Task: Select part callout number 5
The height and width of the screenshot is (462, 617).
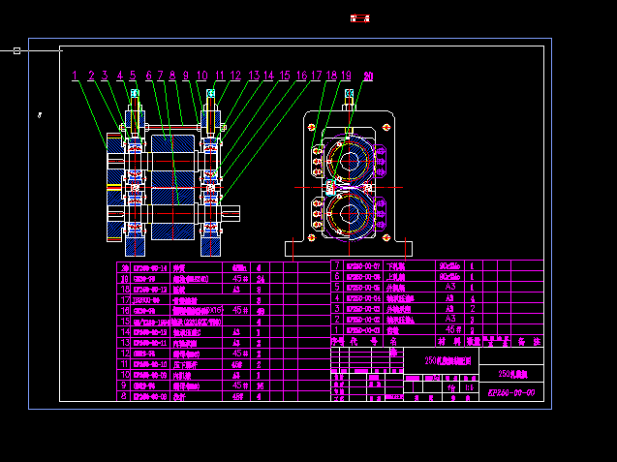Action: (x=133, y=75)
